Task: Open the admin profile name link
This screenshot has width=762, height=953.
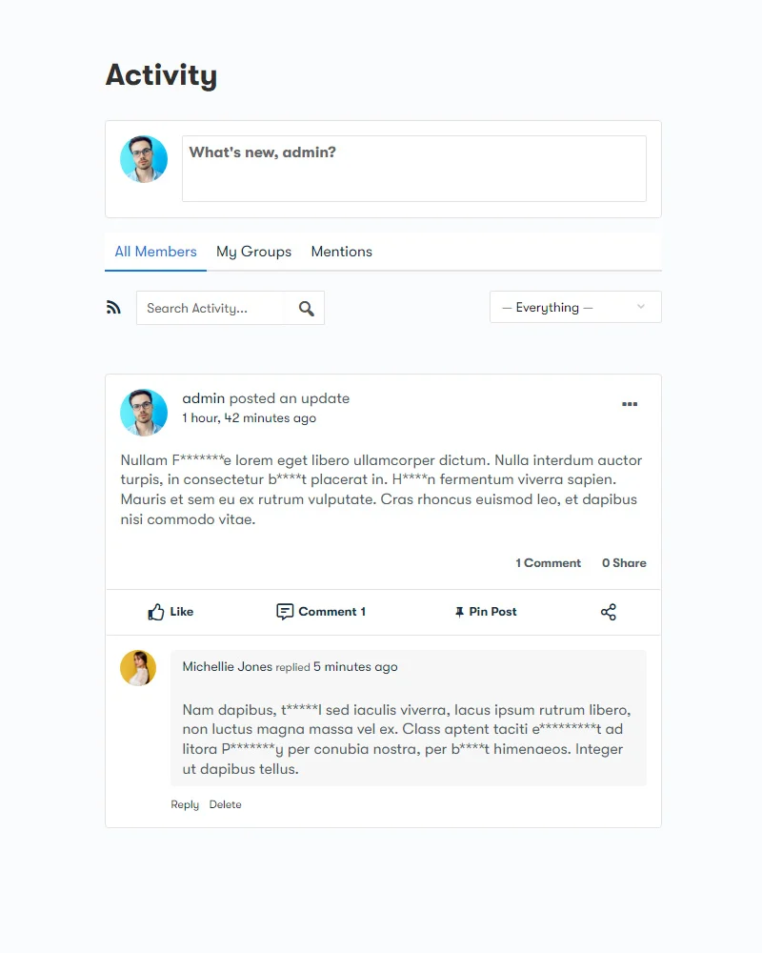Action: coord(203,398)
